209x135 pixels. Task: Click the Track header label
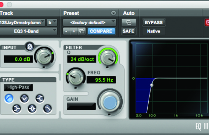[x=6, y=13]
